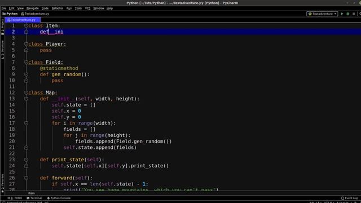The width and height of the screenshot is (361, 203).
Task: Click the Python project breadcrumb
Action: click(x=10, y=14)
